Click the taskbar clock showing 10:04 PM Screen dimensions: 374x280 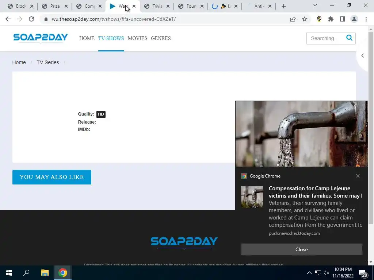tap(343, 273)
